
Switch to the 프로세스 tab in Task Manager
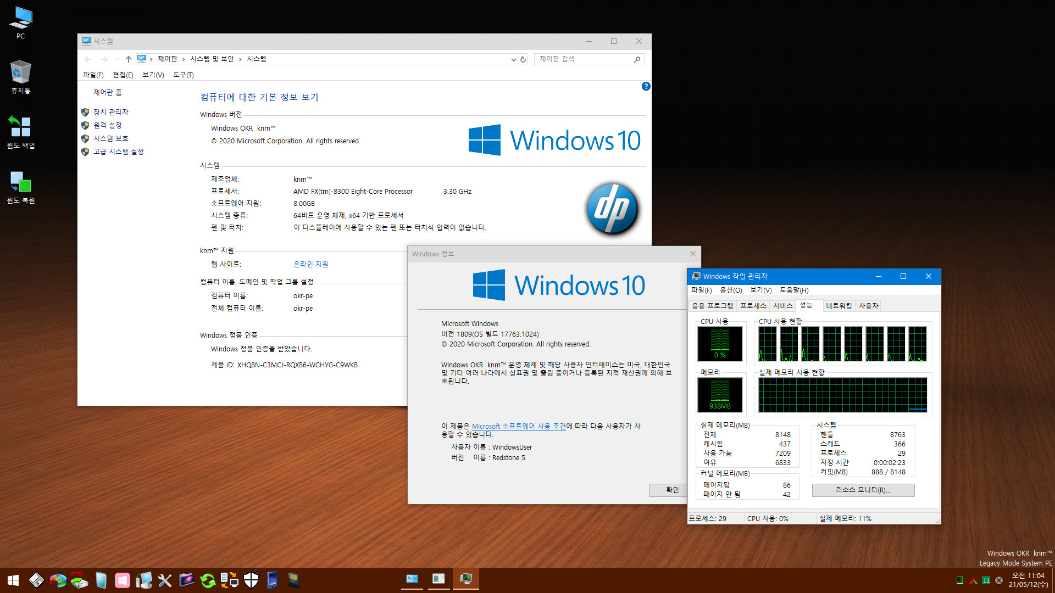[x=753, y=306]
